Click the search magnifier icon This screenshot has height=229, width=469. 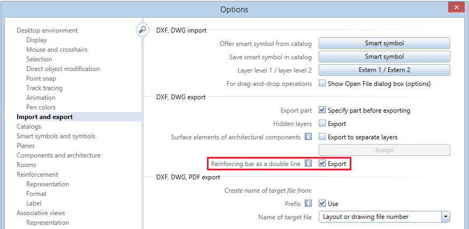(142, 30)
